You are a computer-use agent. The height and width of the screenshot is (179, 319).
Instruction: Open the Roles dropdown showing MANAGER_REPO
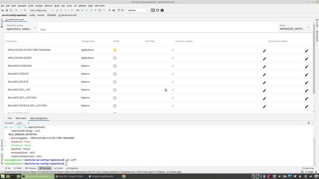pyautogui.click(x=295, y=28)
